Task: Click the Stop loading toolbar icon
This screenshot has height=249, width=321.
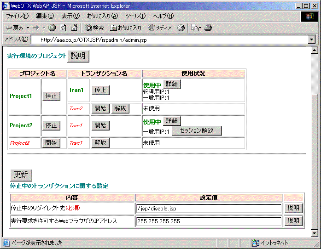Action: pyautogui.click(x=52, y=28)
